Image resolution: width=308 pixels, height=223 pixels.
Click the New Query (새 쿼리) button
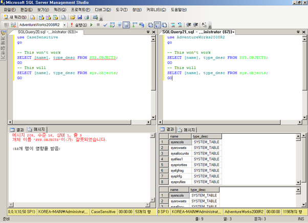pos(15,17)
